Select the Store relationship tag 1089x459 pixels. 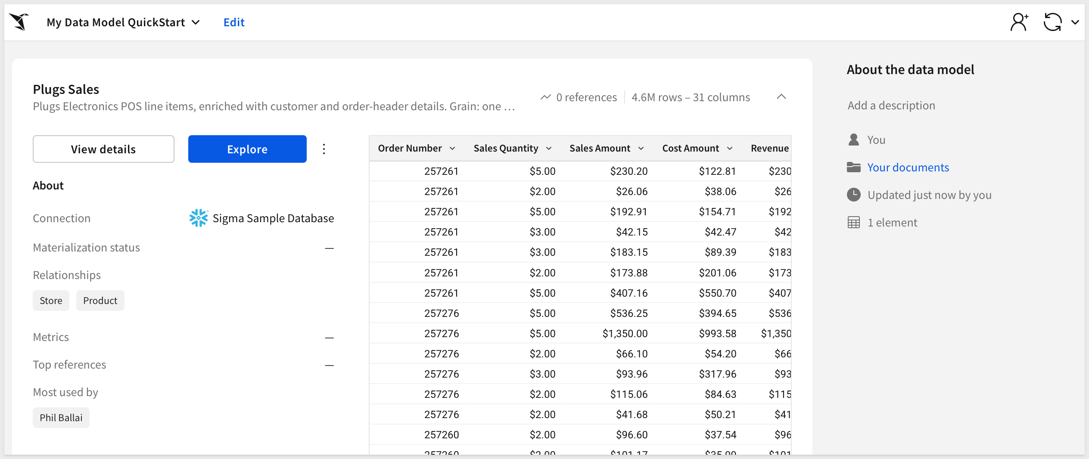[x=51, y=301]
